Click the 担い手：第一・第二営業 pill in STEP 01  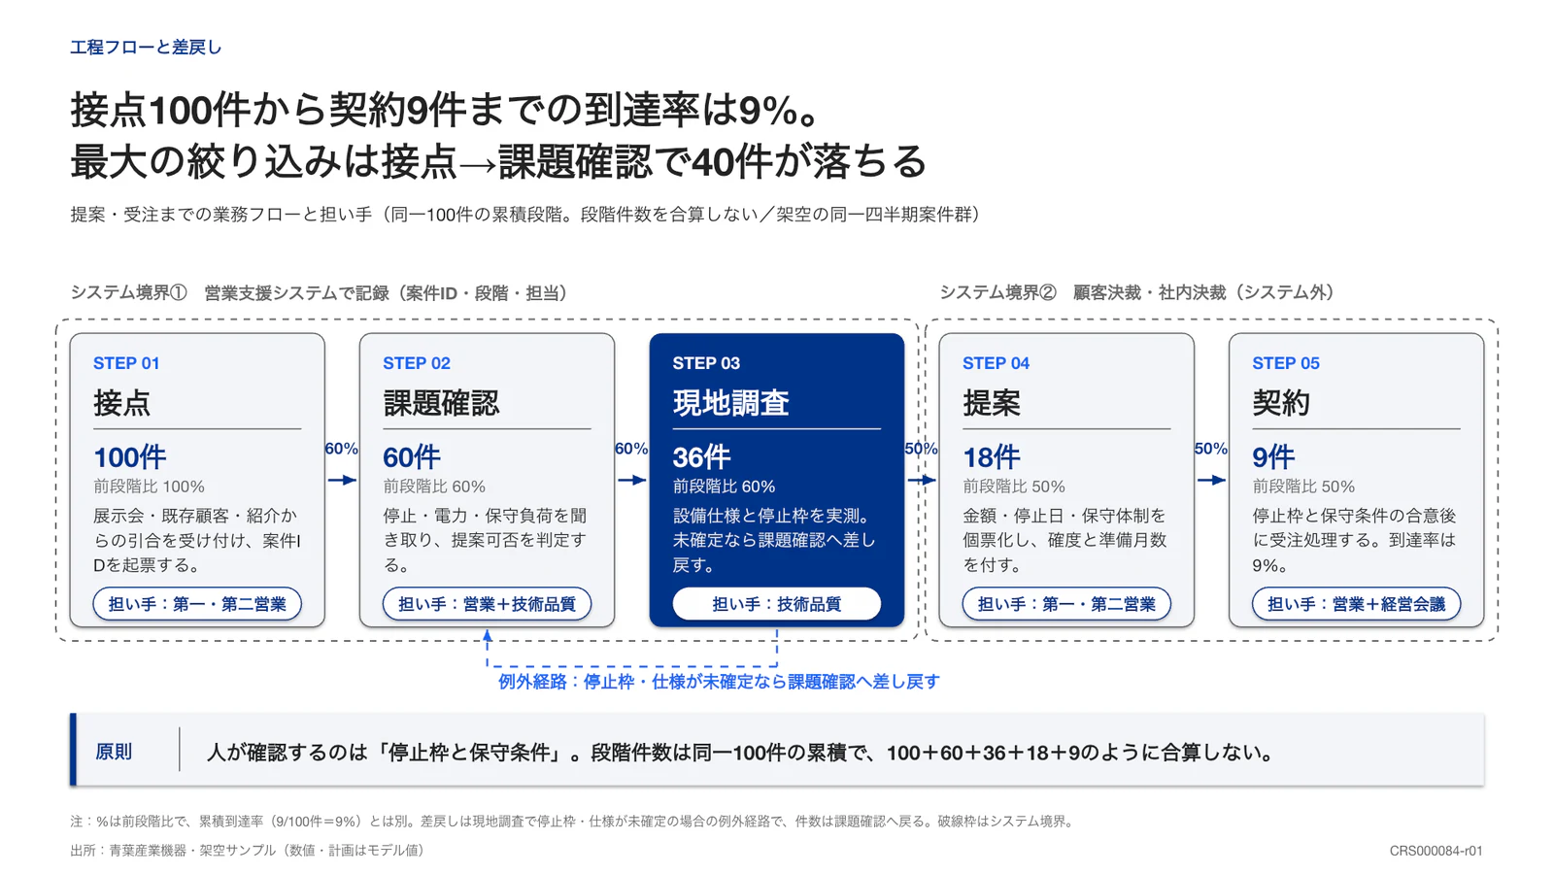click(x=197, y=604)
